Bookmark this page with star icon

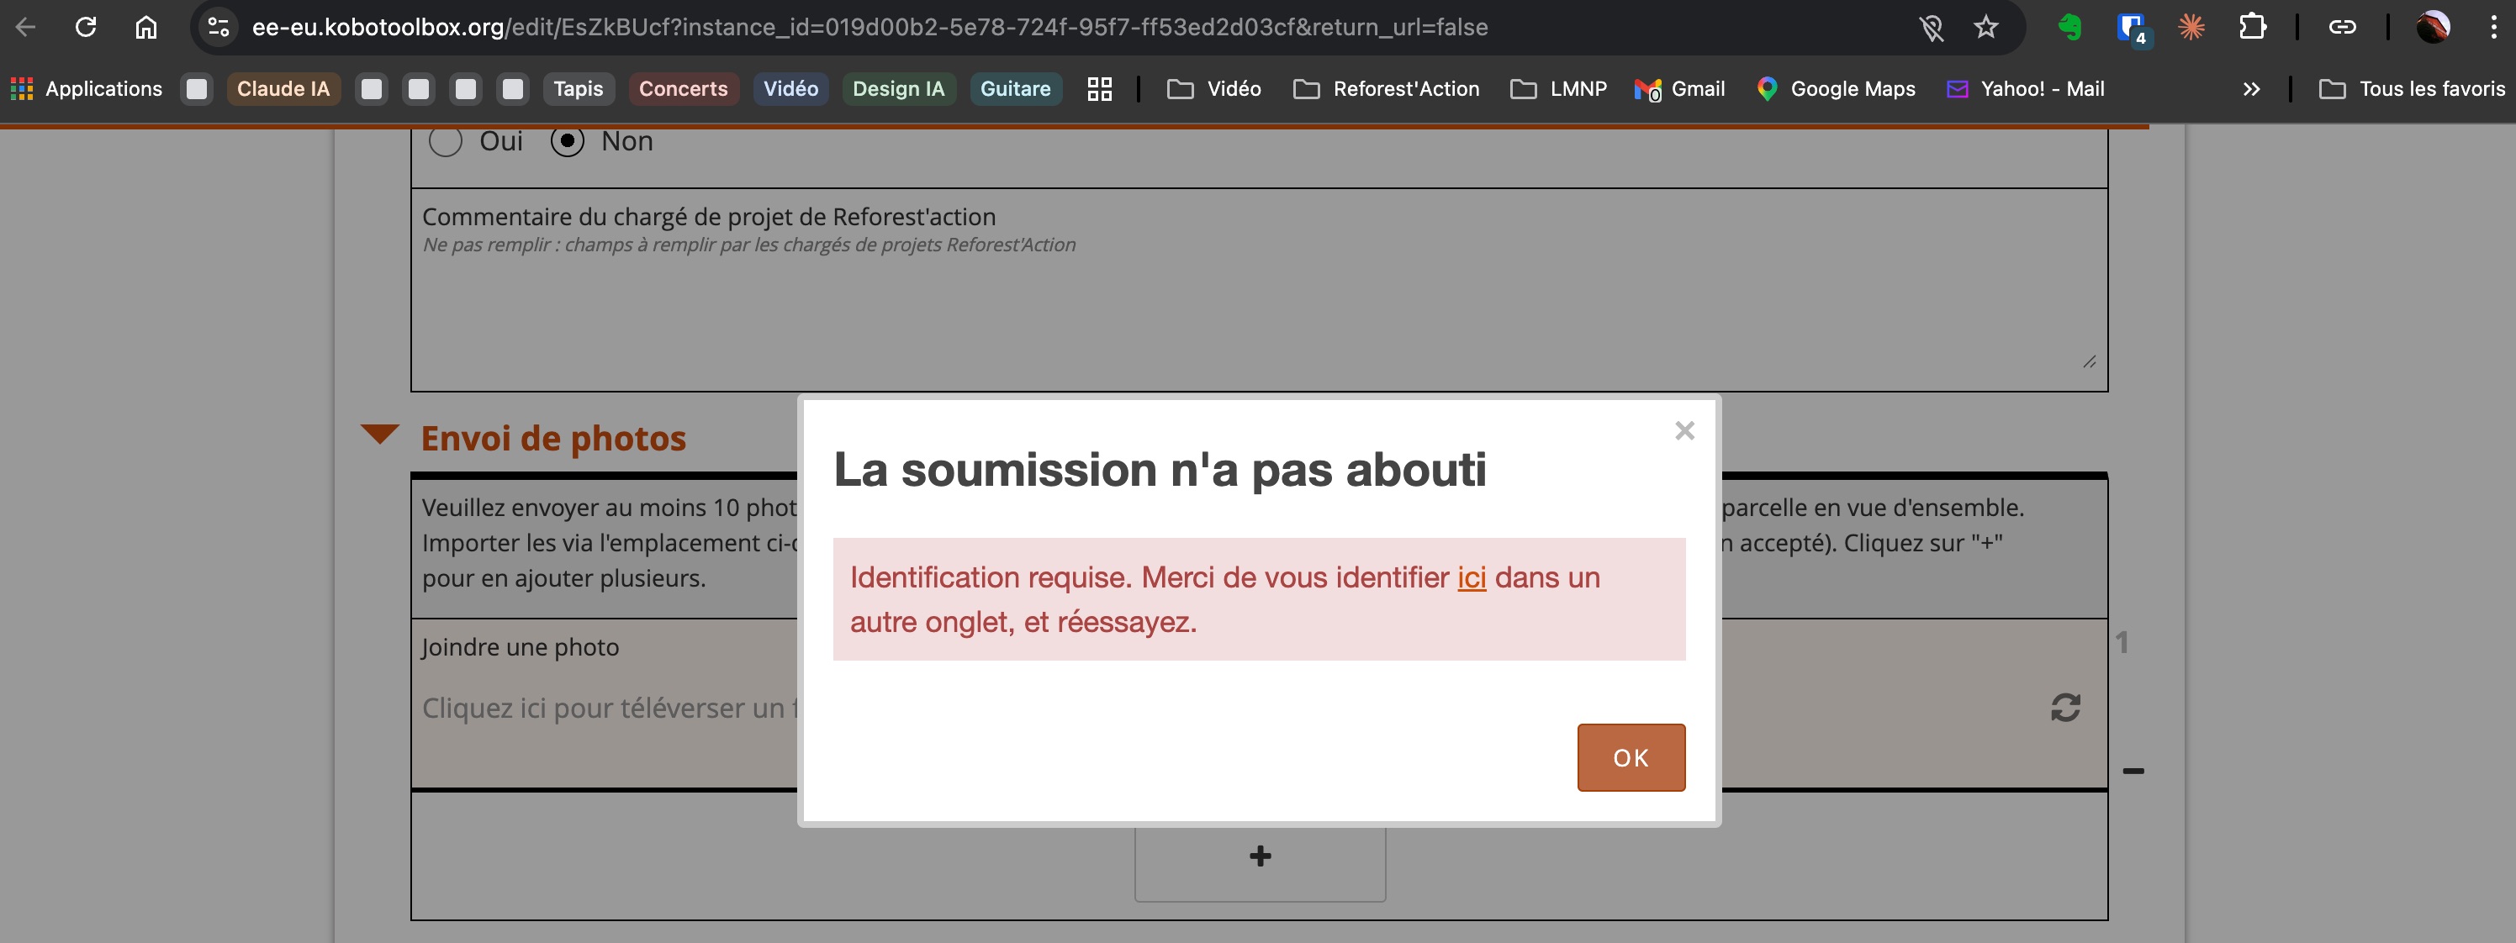[x=1985, y=26]
